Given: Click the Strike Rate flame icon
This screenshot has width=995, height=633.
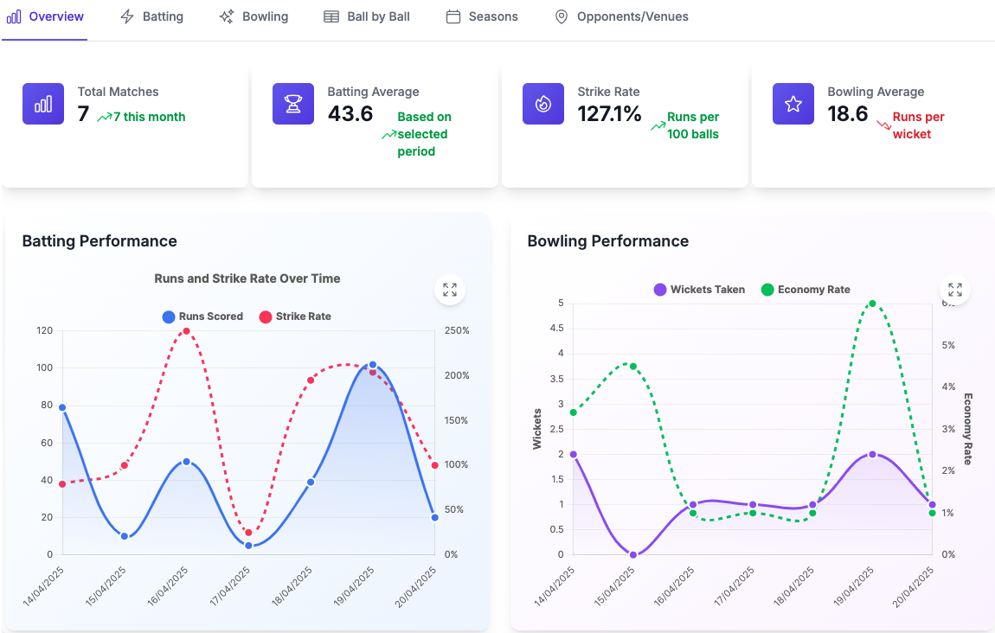Looking at the screenshot, I should tap(543, 103).
